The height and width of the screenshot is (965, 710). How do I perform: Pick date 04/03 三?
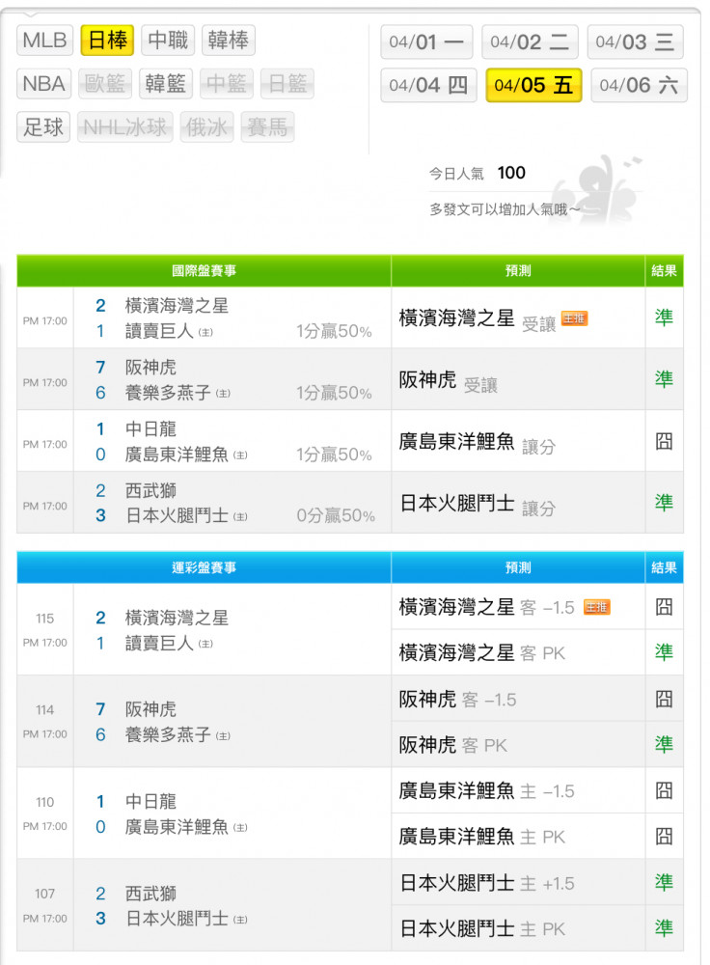coord(635,41)
